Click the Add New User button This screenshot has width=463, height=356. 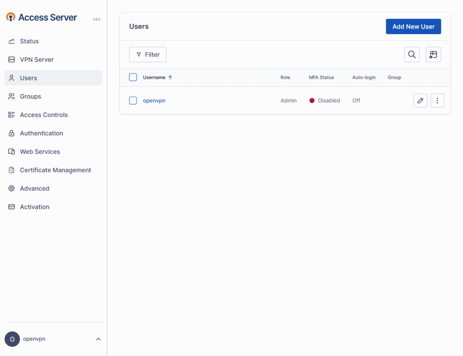coord(413,27)
